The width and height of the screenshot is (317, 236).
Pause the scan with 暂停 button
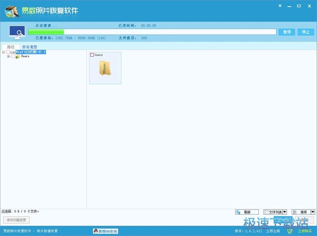click(x=287, y=32)
